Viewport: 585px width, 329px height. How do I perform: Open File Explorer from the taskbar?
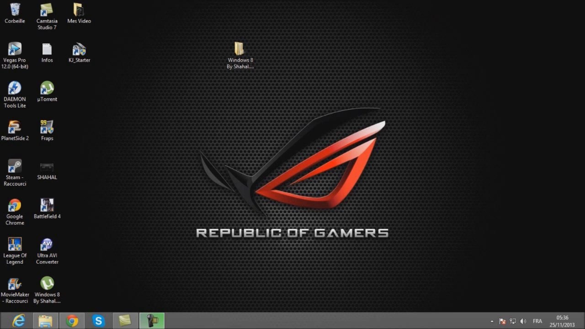[45, 321]
